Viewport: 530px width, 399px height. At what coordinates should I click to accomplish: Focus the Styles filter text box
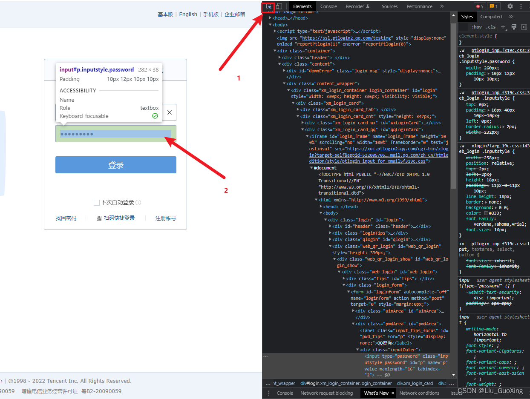tap(463, 27)
